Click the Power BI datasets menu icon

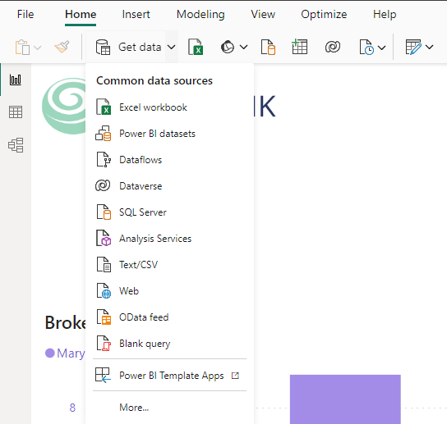coord(104,133)
